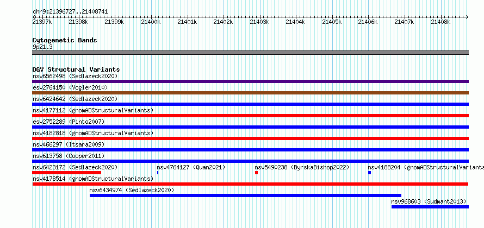This screenshot has height=228, width=484.
Task: Click the small blue nsv4188204 marker
Action: tap(369, 173)
